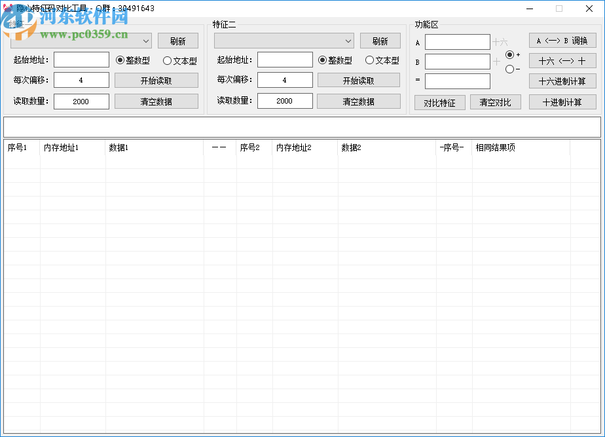This screenshot has height=437, width=605.
Task: Click the 十六 <—> 十 conversion button
Action: tap(562, 60)
